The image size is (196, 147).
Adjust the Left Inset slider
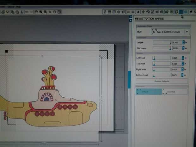coord(161,58)
